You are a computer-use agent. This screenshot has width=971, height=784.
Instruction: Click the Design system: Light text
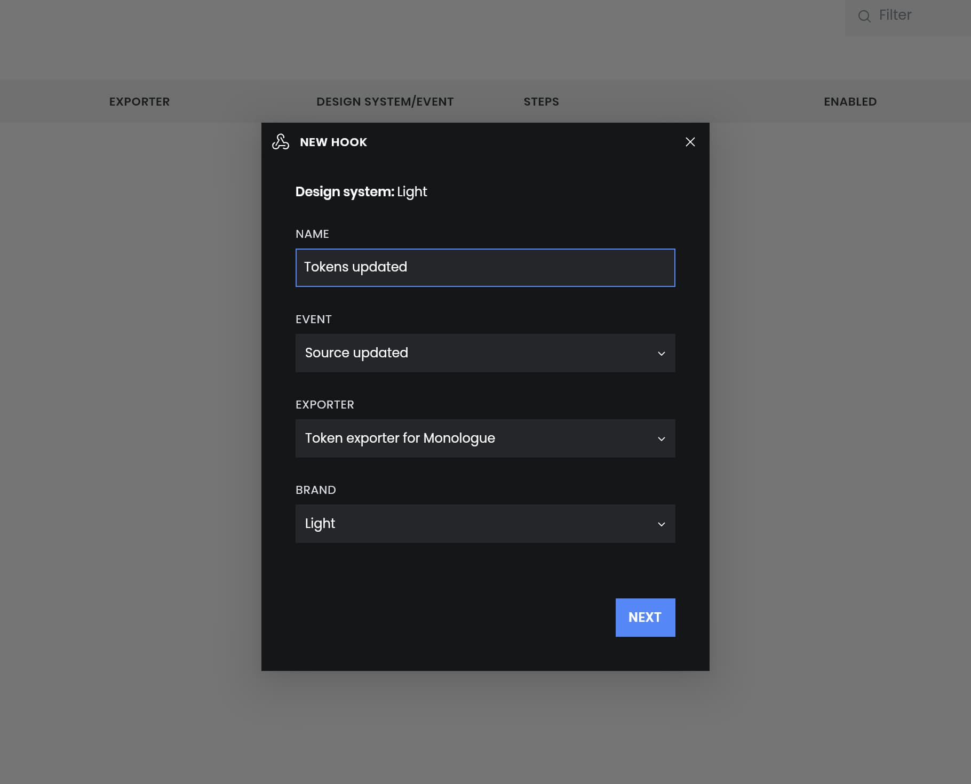[x=361, y=192]
